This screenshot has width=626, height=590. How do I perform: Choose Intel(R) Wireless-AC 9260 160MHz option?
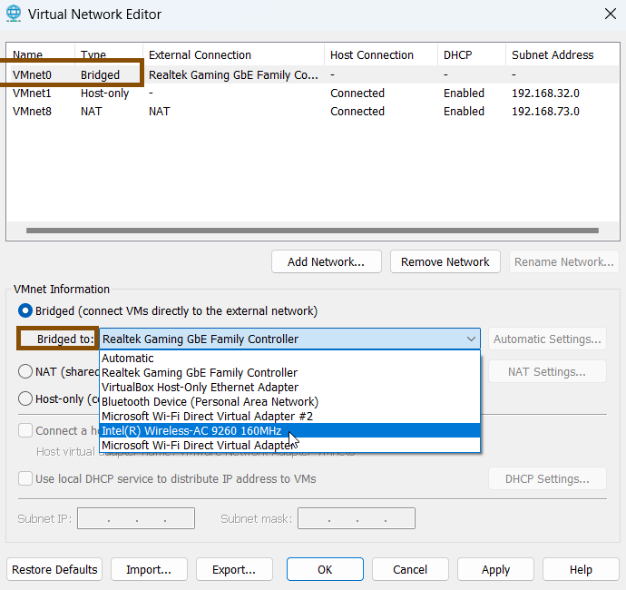point(289,430)
